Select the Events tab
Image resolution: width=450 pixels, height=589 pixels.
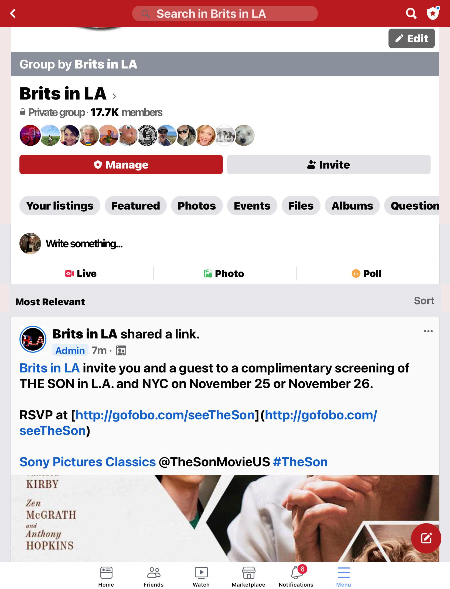pyautogui.click(x=252, y=206)
